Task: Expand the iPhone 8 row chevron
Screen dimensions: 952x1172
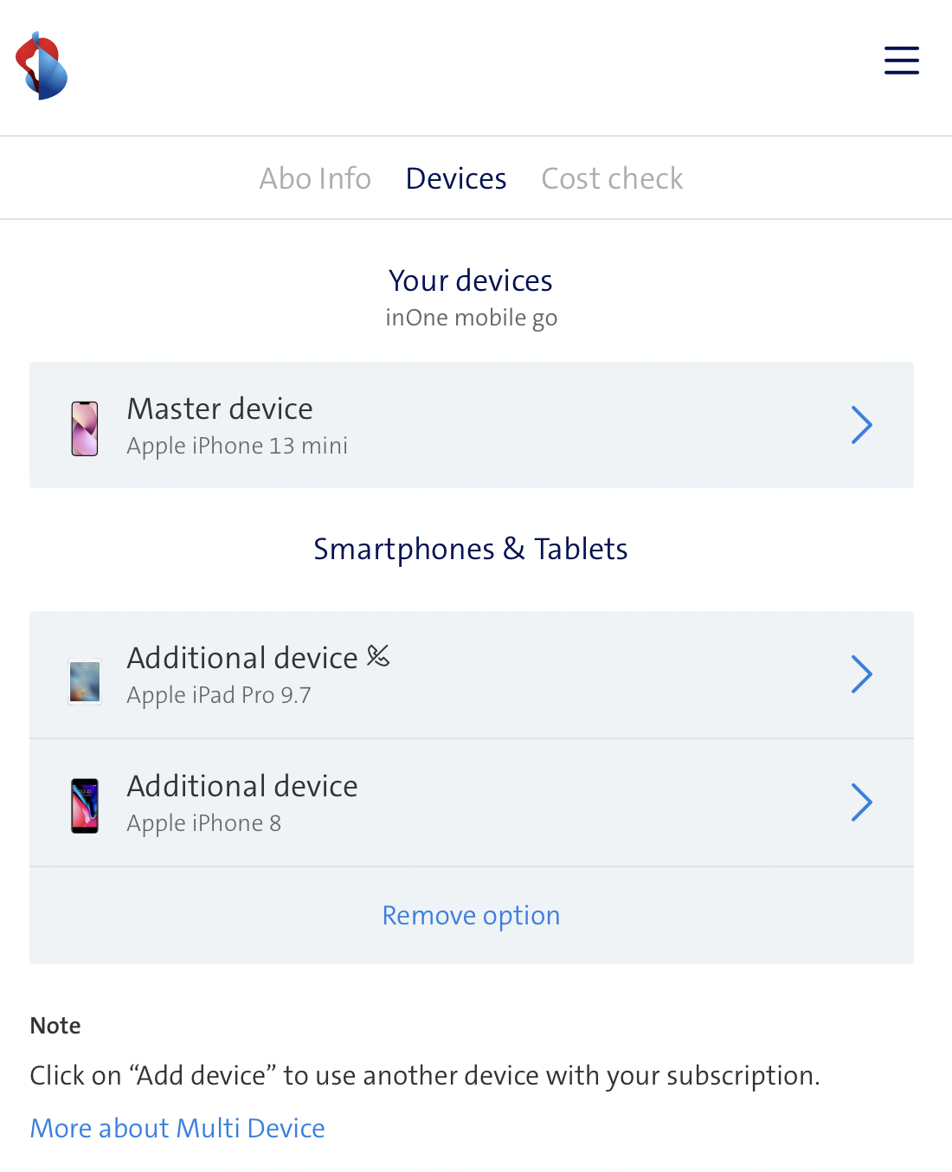Action: coord(861,802)
